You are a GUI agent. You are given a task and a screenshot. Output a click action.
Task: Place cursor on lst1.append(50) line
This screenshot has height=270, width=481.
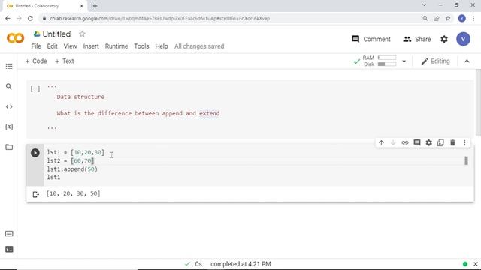pyautogui.click(x=72, y=169)
